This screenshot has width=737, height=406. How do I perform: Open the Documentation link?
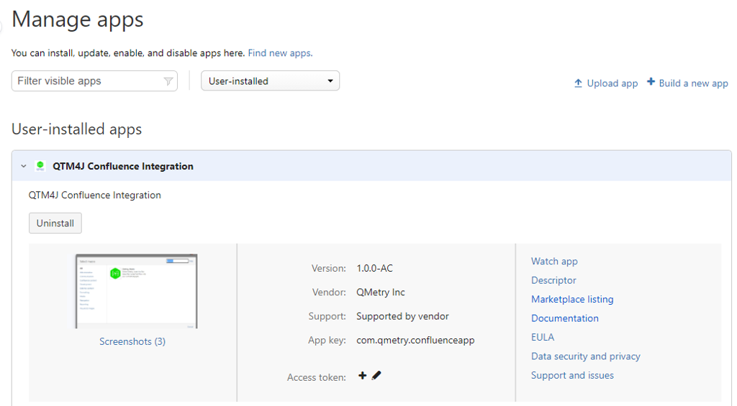click(564, 318)
